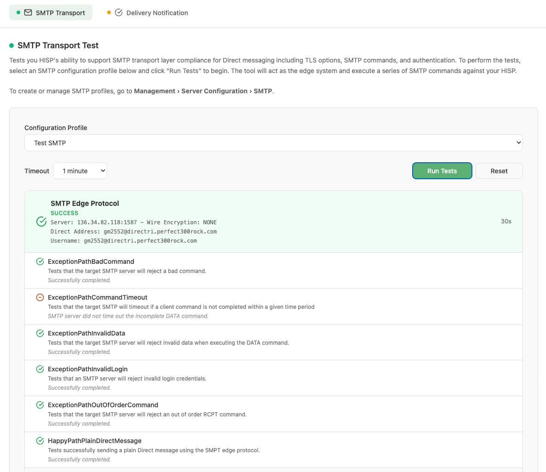Select the ExceptionPathInvalidLogin test name

[x=88, y=369]
